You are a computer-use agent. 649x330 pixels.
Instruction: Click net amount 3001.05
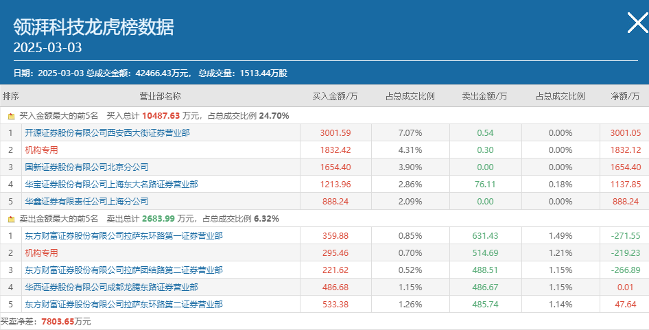point(626,133)
